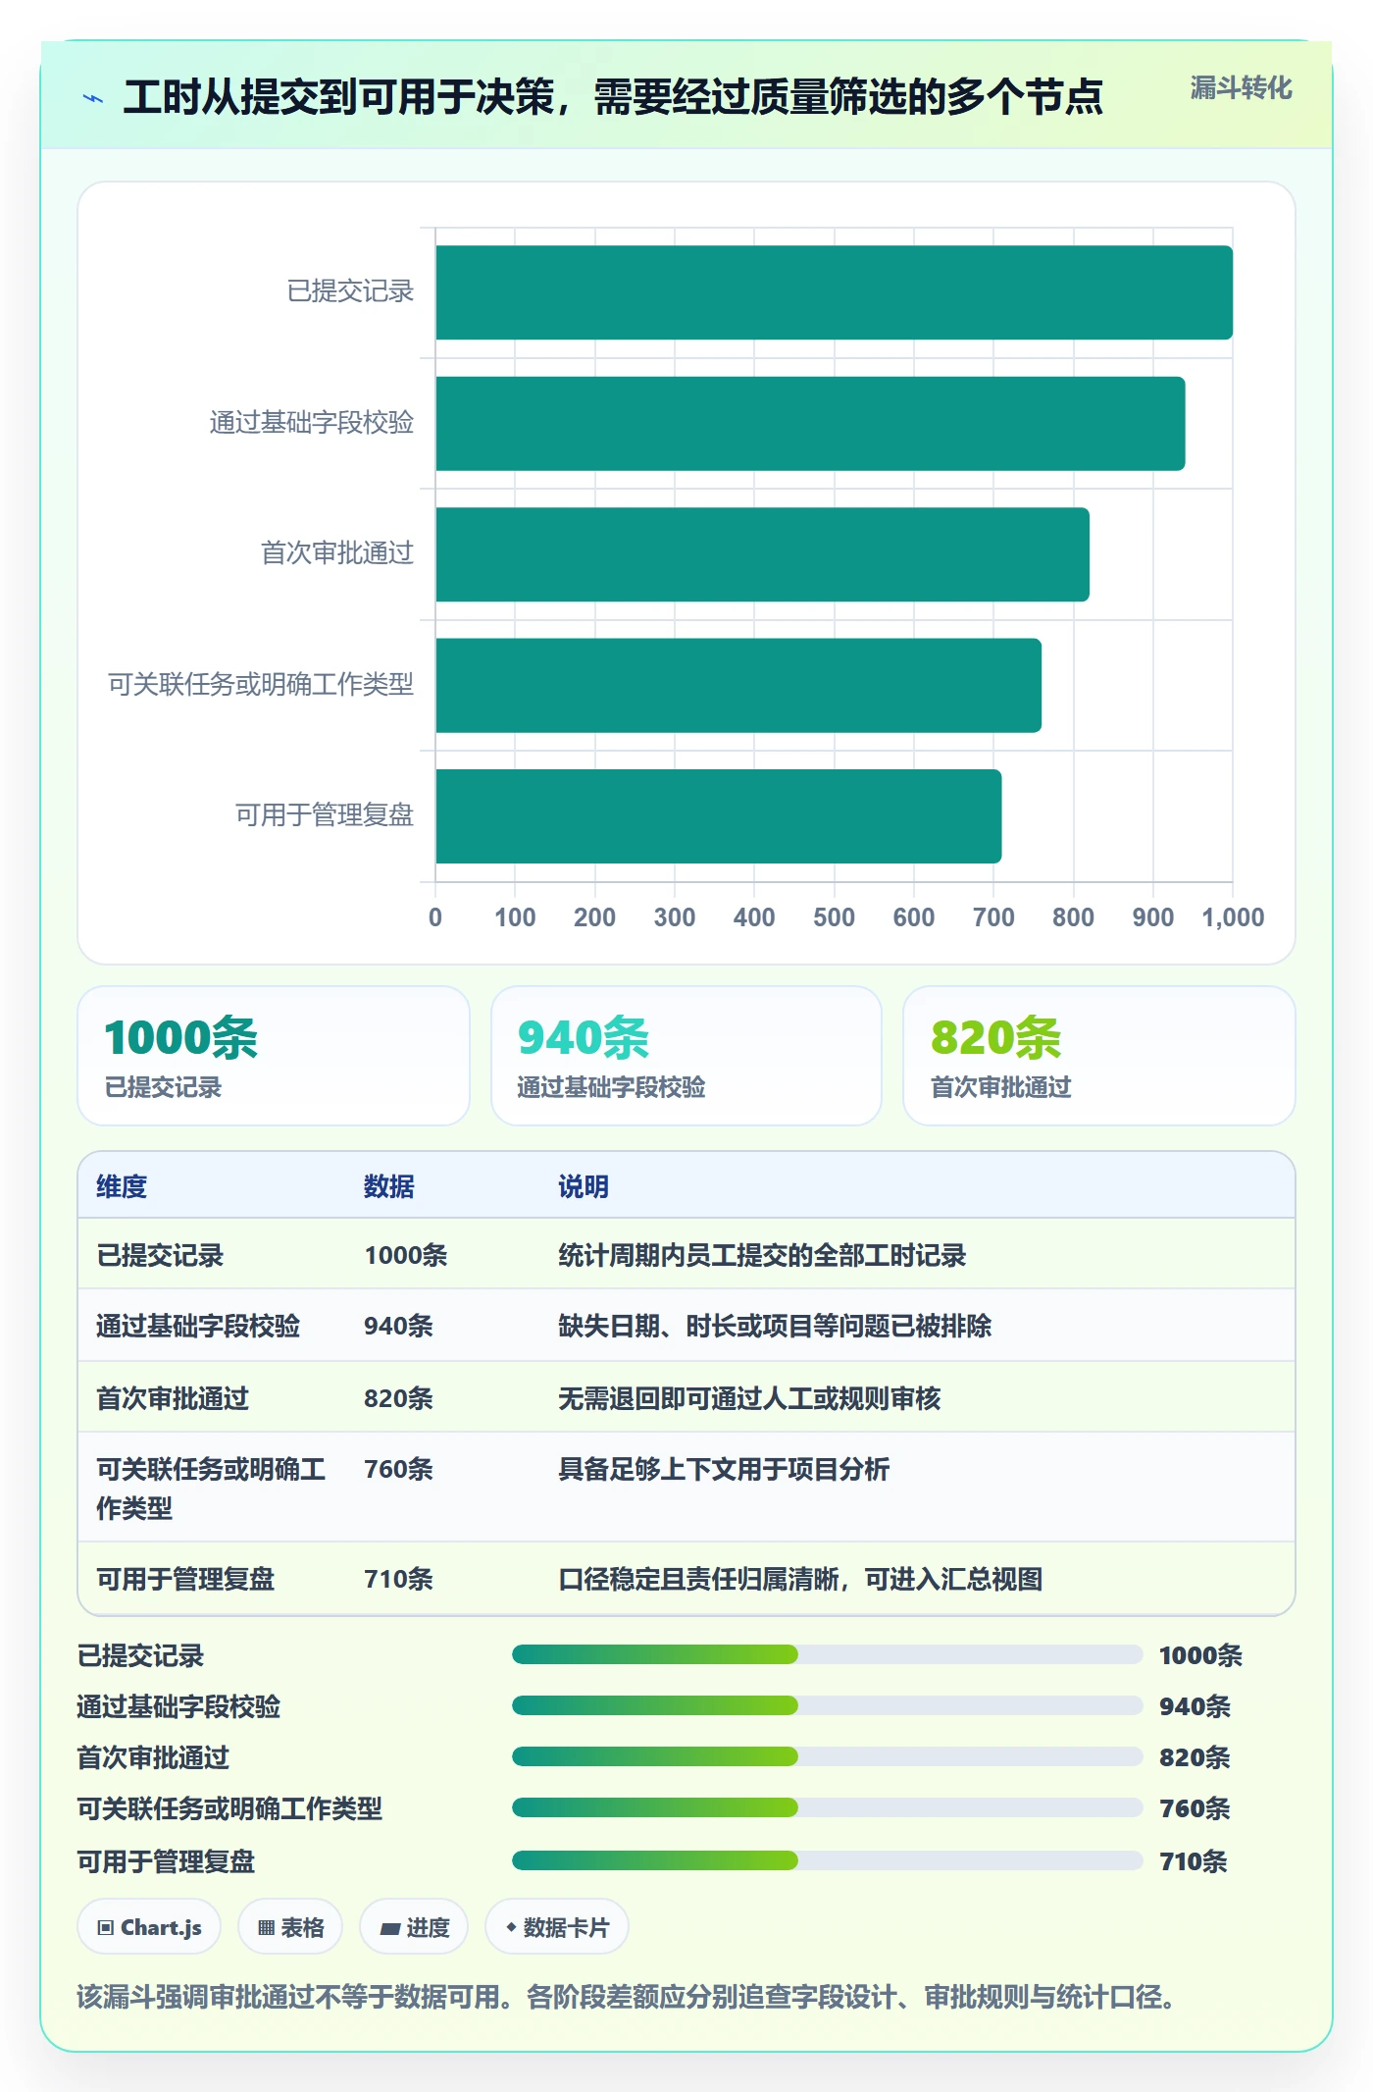Viewport: 1373px width, 2092px height.
Task: Select the 通过基础字段校验 chart bar
Action: (x=810, y=423)
